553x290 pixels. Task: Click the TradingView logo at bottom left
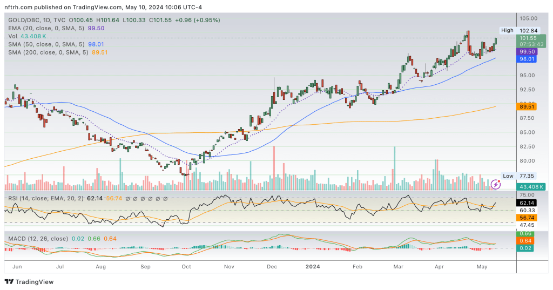pos(31,281)
